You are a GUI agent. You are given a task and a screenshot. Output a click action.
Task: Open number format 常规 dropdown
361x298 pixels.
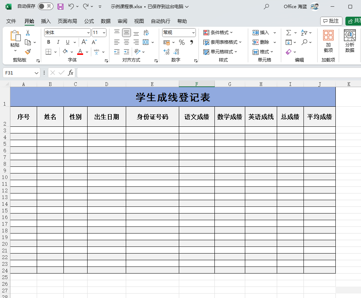pyautogui.click(x=193, y=33)
